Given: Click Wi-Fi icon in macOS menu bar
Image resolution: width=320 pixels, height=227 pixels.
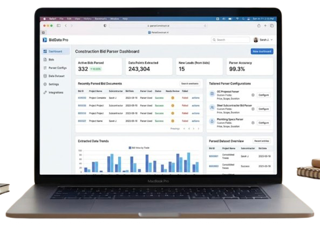Looking at the screenshot, I should 237,19.
